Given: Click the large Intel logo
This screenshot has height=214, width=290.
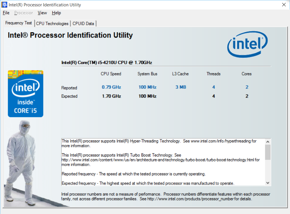Looking at the screenshot, I should pos(247,44).
